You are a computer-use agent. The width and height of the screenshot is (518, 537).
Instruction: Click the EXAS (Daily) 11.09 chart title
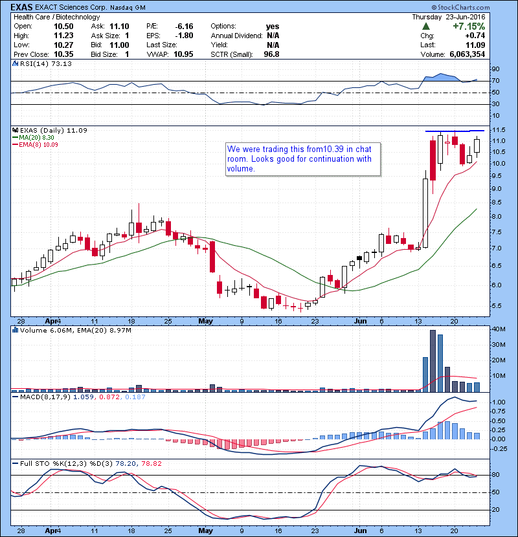coord(54,130)
